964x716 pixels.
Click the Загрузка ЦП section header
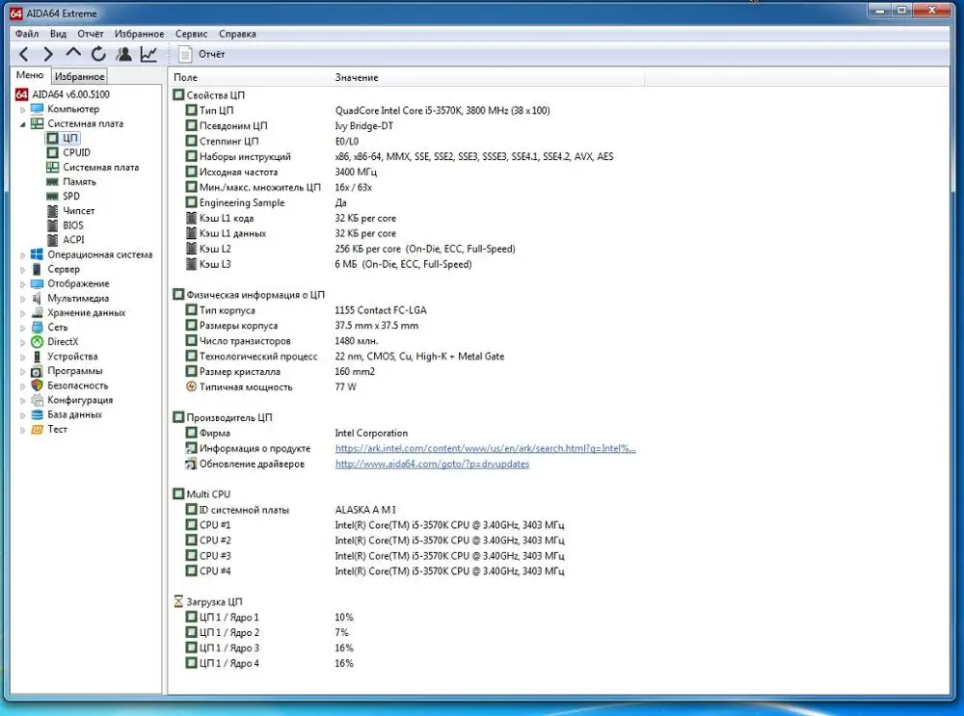pos(208,601)
